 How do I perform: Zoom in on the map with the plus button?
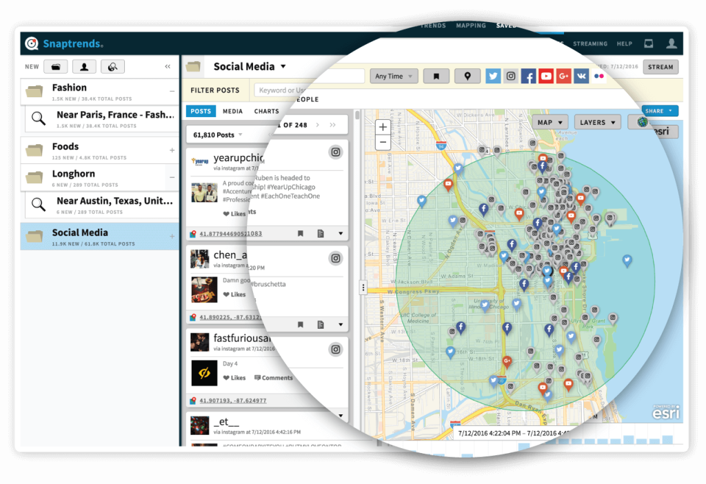coord(383,127)
